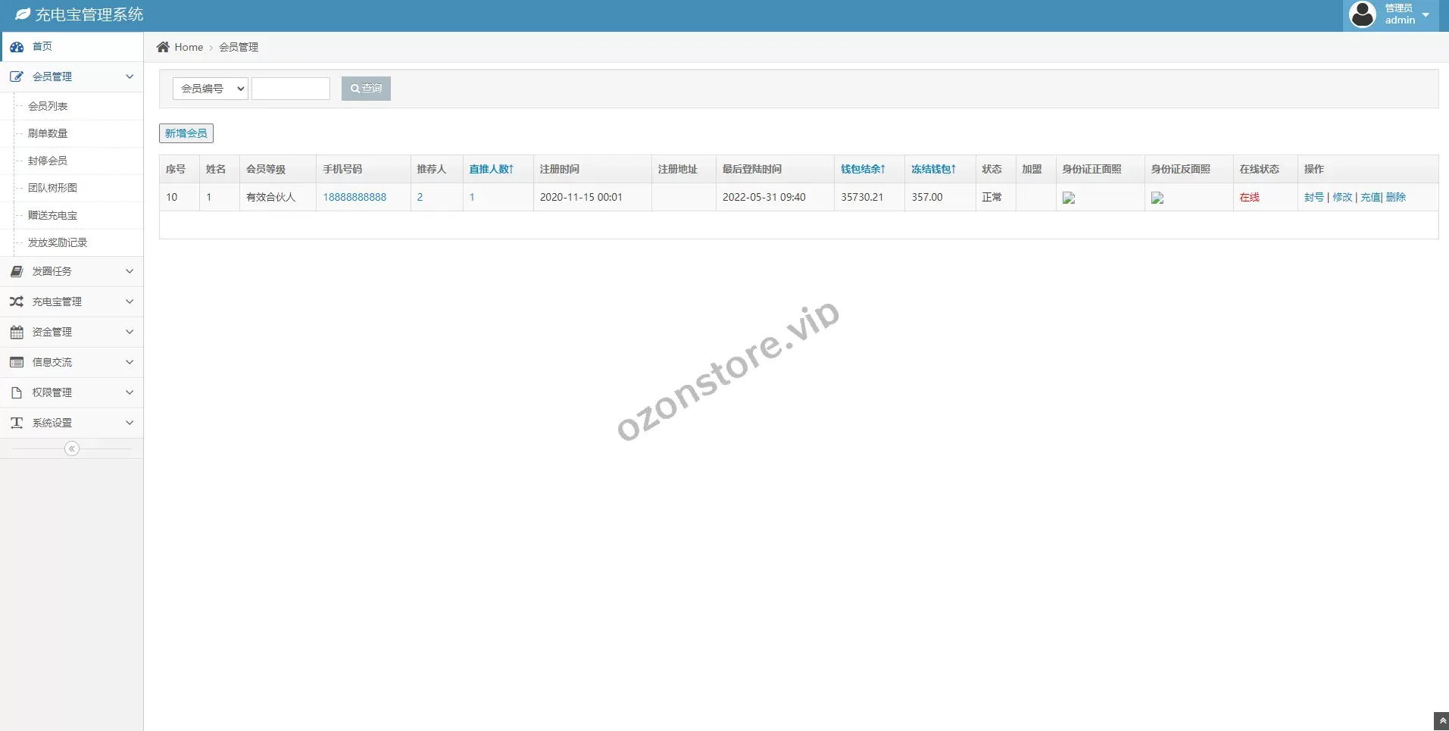Click the home icon in breadcrumb

click(163, 47)
